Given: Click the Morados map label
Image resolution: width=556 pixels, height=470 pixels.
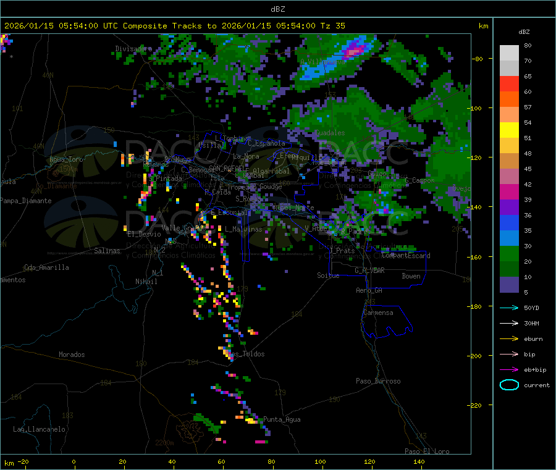Looking at the screenshot, I should pos(72,355).
